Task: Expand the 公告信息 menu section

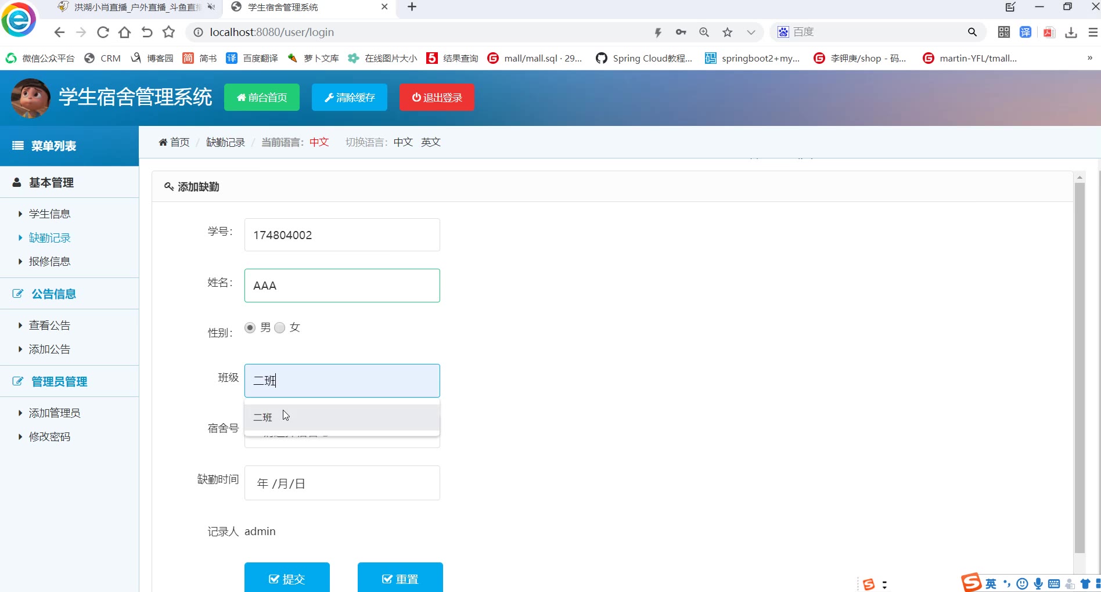Action: (x=69, y=294)
